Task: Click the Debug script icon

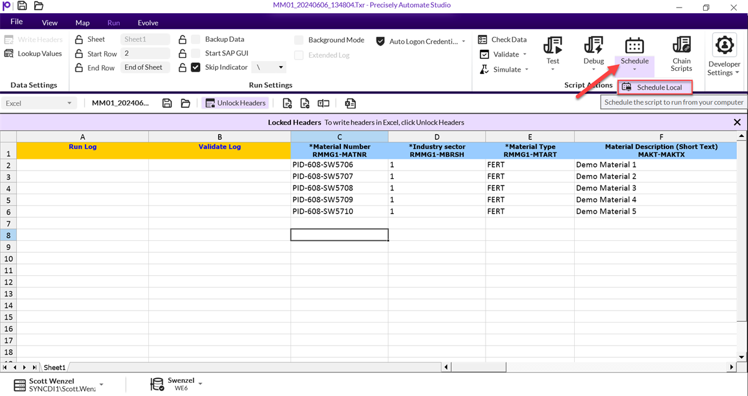Action: click(x=593, y=45)
